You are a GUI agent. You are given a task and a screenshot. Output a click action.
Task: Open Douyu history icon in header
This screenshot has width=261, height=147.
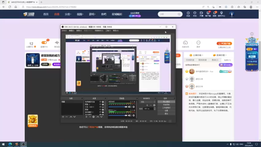click(188, 14)
